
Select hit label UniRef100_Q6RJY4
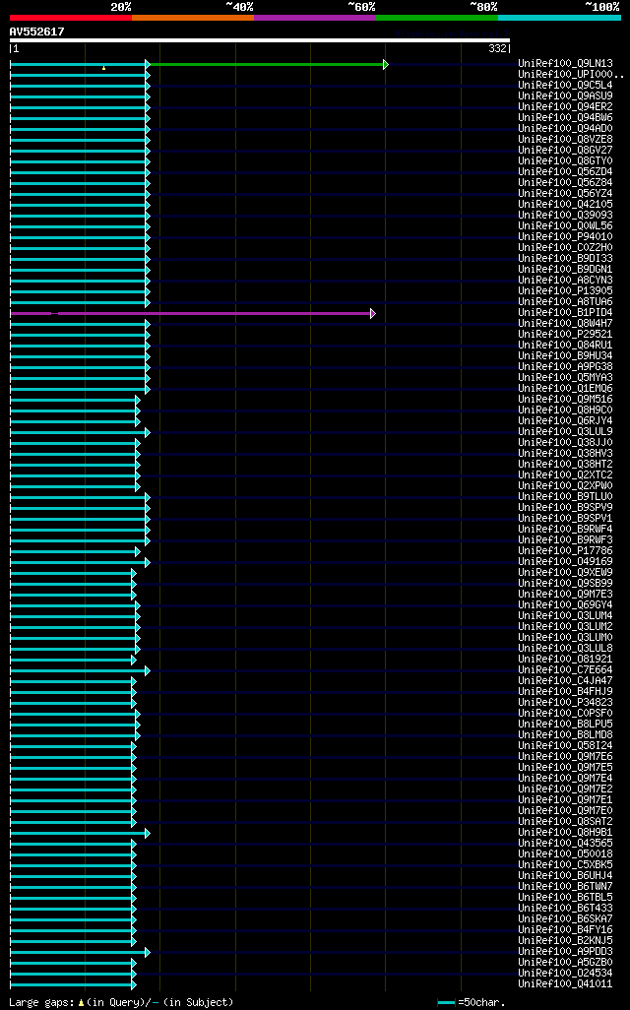tap(566, 421)
